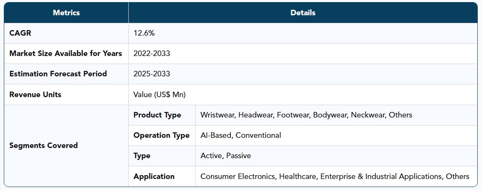The width and height of the screenshot is (482, 190).
Task: Click the Details column header
Action: pos(303,13)
